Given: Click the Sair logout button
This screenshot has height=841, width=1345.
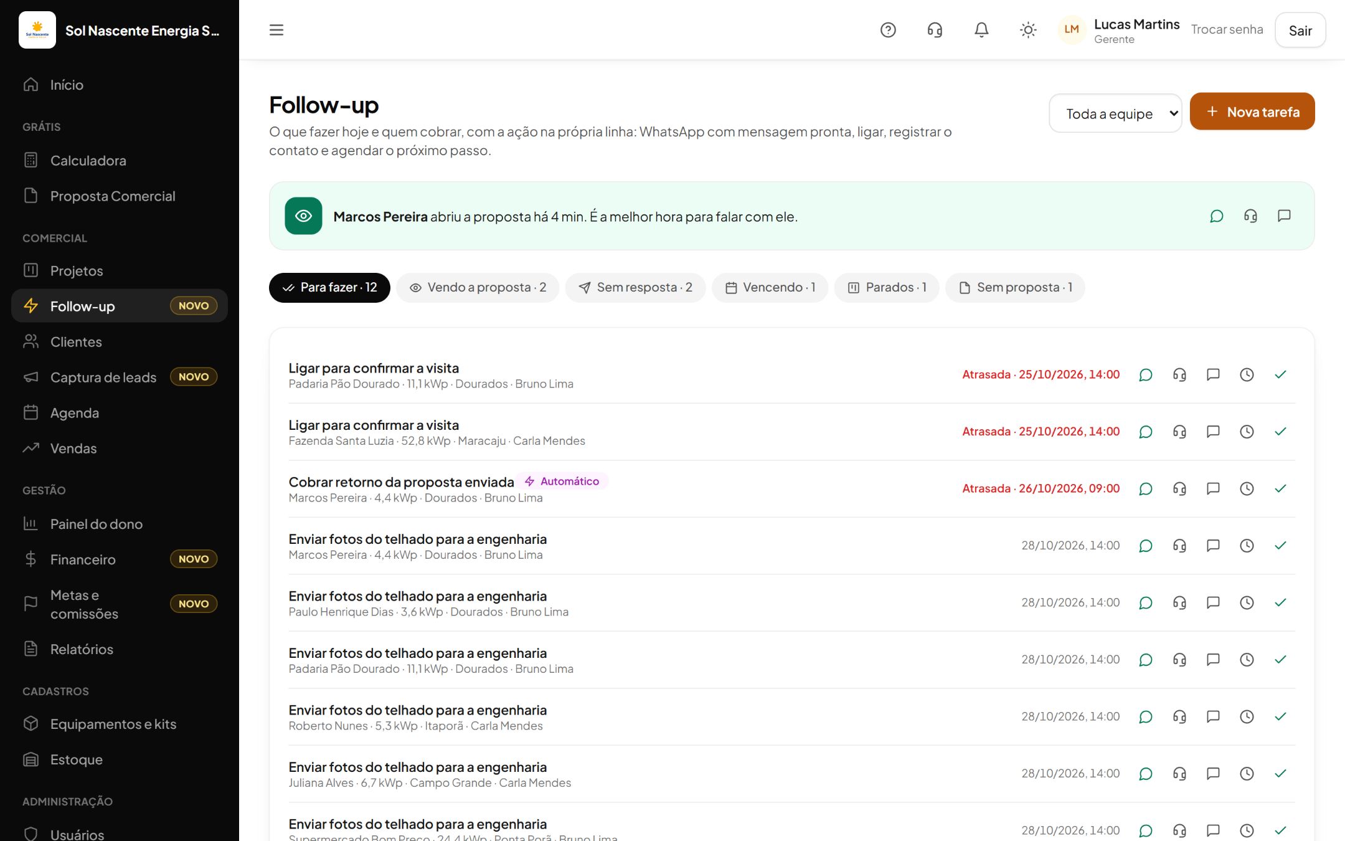Looking at the screenshot, I should tap(1300, 31).
